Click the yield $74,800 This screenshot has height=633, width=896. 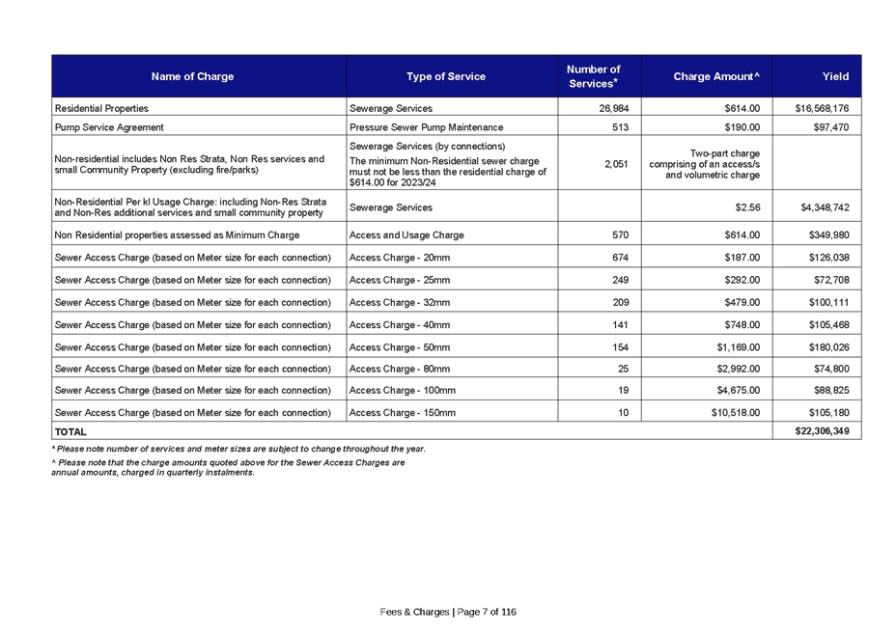pos(831,369)
